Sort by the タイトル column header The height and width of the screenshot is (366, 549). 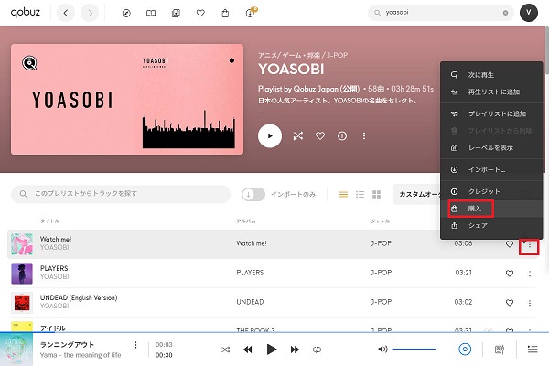pos(49,221)
